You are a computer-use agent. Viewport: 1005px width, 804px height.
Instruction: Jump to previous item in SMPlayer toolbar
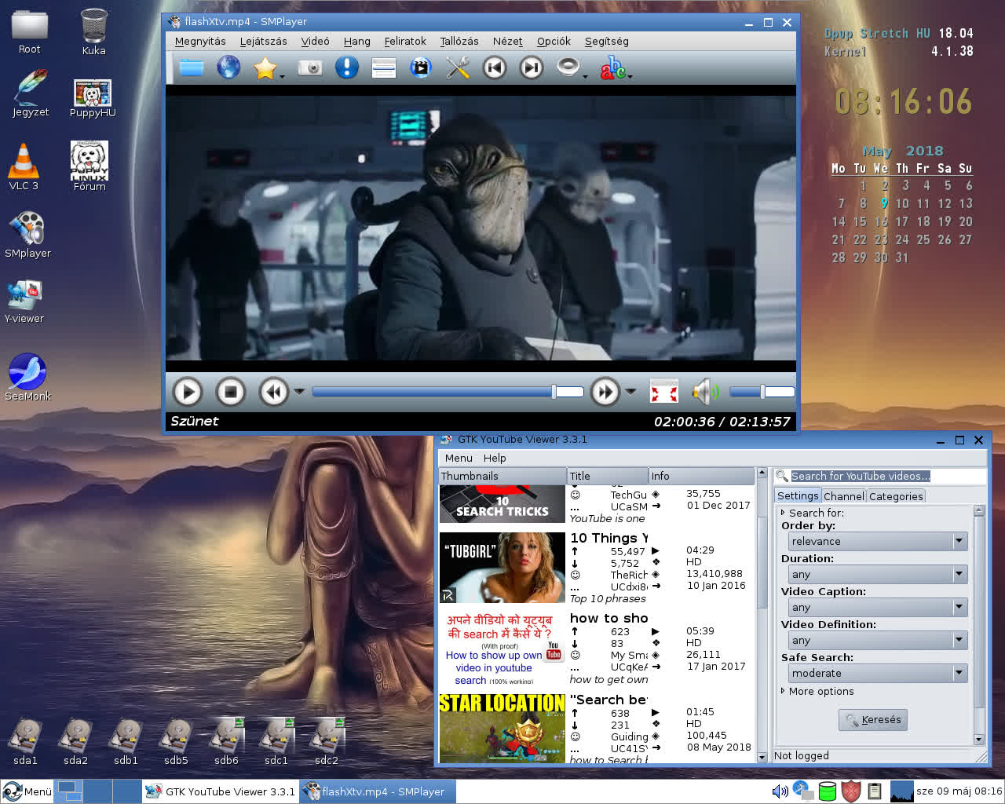(x=495, y=68)
